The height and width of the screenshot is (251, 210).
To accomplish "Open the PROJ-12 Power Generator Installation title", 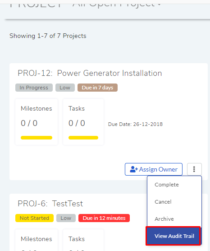I will coord(90,73).
